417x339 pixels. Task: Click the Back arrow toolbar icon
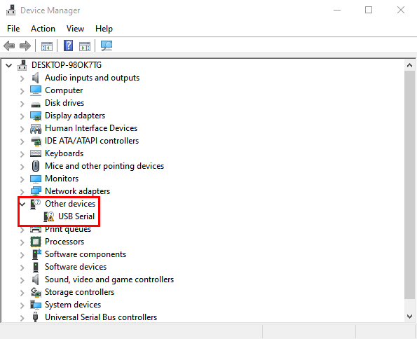(9, 46)
